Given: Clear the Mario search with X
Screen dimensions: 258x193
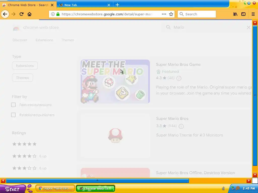Looking at the screenshot, I should [x=249, y=27].
